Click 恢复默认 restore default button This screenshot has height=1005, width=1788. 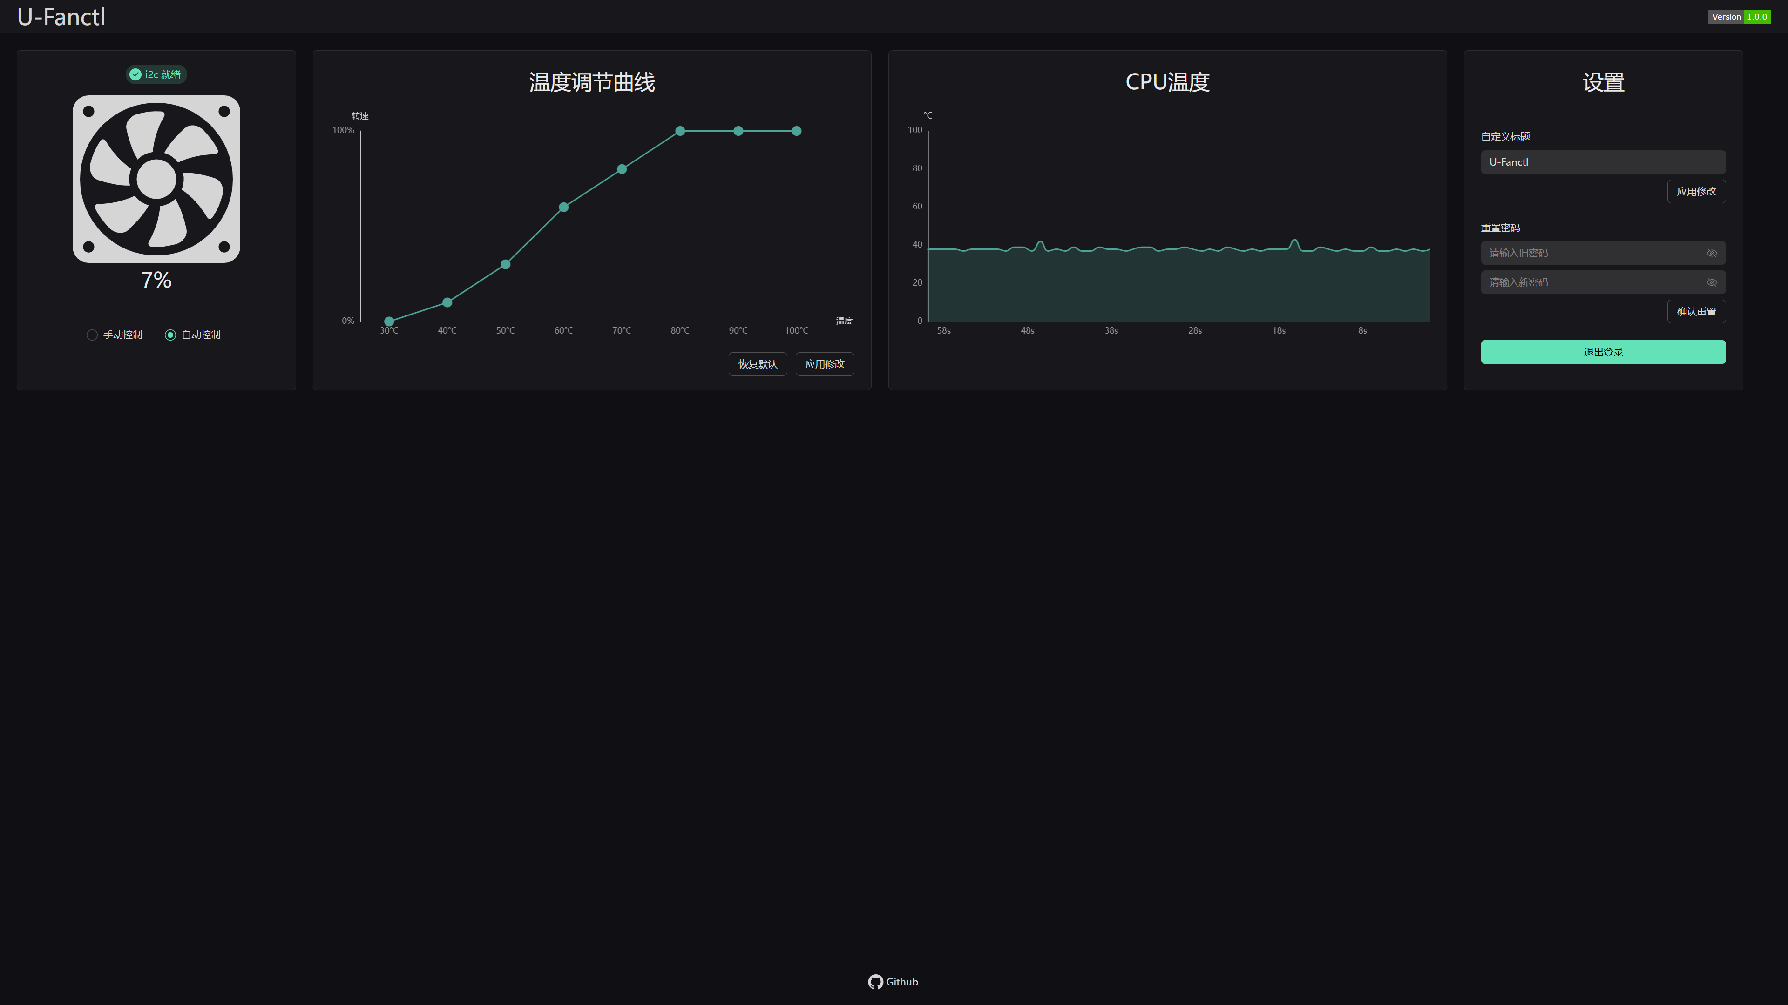757,364
